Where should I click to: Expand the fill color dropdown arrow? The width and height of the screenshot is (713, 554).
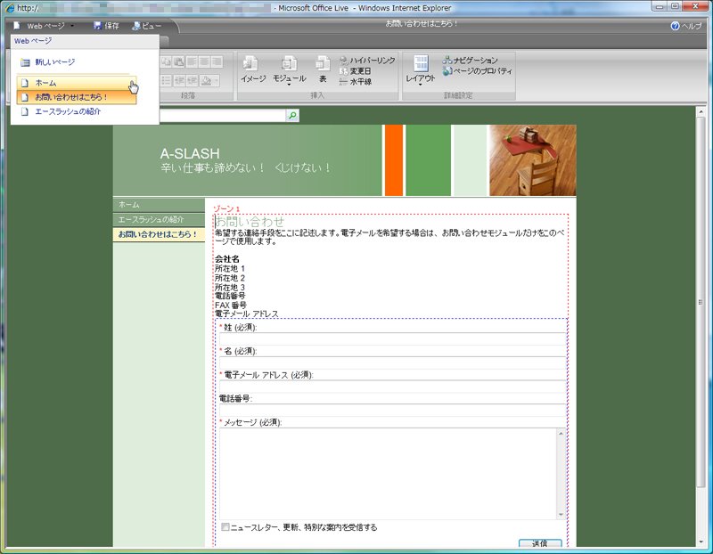(216, 80)
